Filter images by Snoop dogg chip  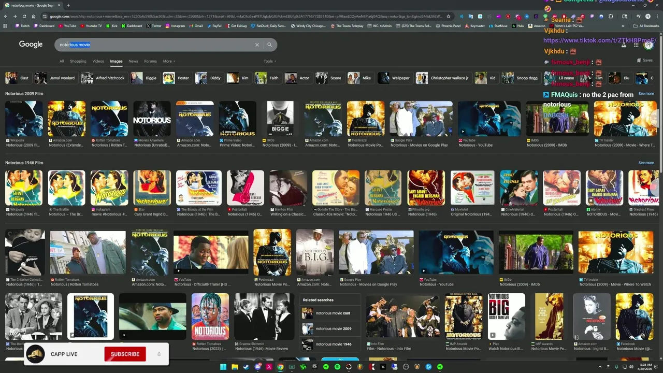click(x=521, y=78)
